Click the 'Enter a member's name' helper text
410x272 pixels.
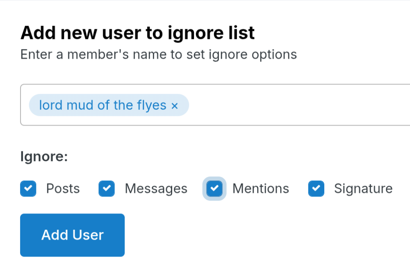158,55
